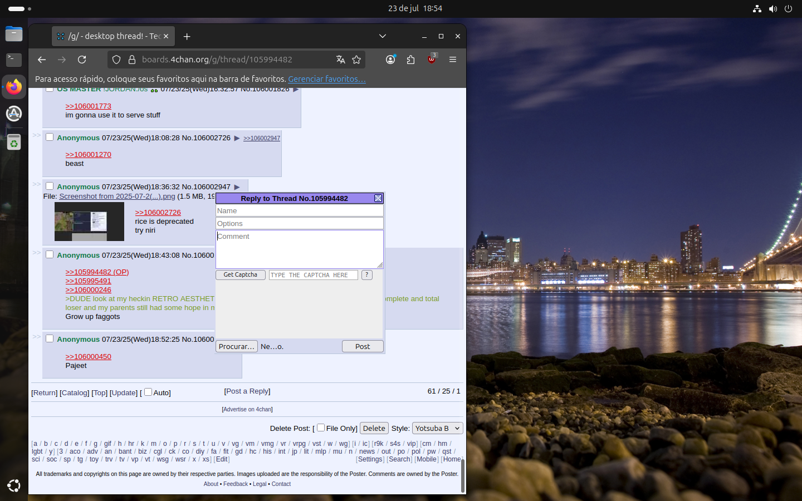Open the Catalog link

[75, 393]
